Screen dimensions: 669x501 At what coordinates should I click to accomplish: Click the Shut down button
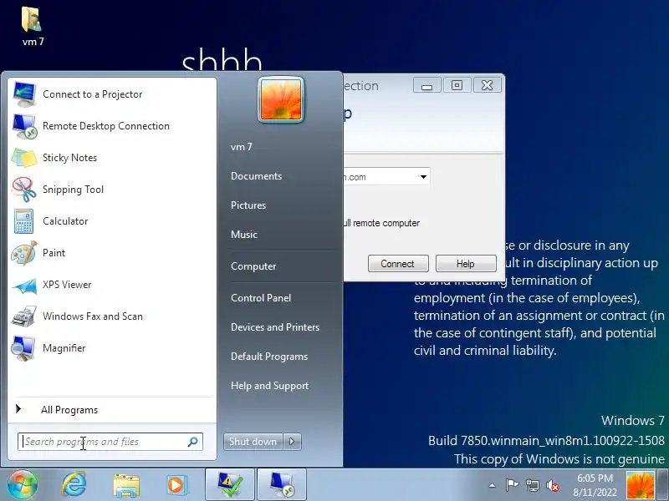click(x=253, y=442)
